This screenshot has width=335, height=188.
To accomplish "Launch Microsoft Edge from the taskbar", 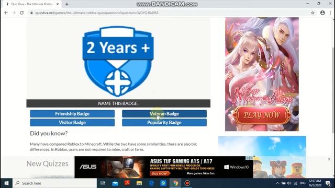I will pos(151,183).
